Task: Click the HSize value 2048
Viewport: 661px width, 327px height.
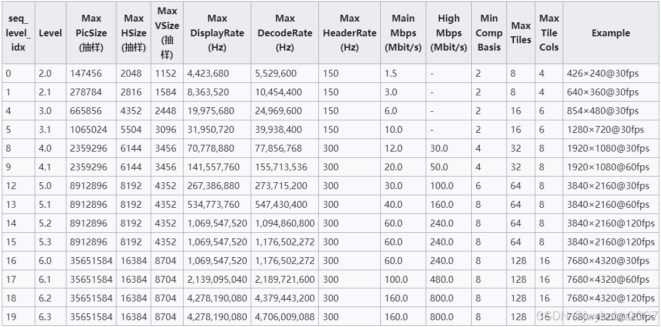Action: pyautogui.click(x=131, y=73)
